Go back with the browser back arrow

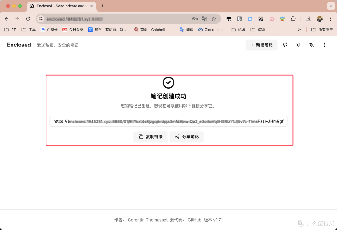[7, 19]
